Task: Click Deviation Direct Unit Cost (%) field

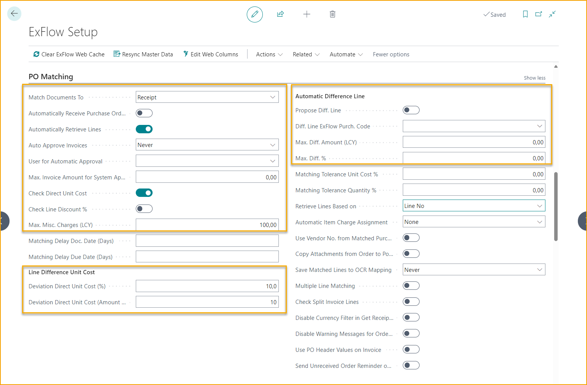Action: [x=207, y=286]
